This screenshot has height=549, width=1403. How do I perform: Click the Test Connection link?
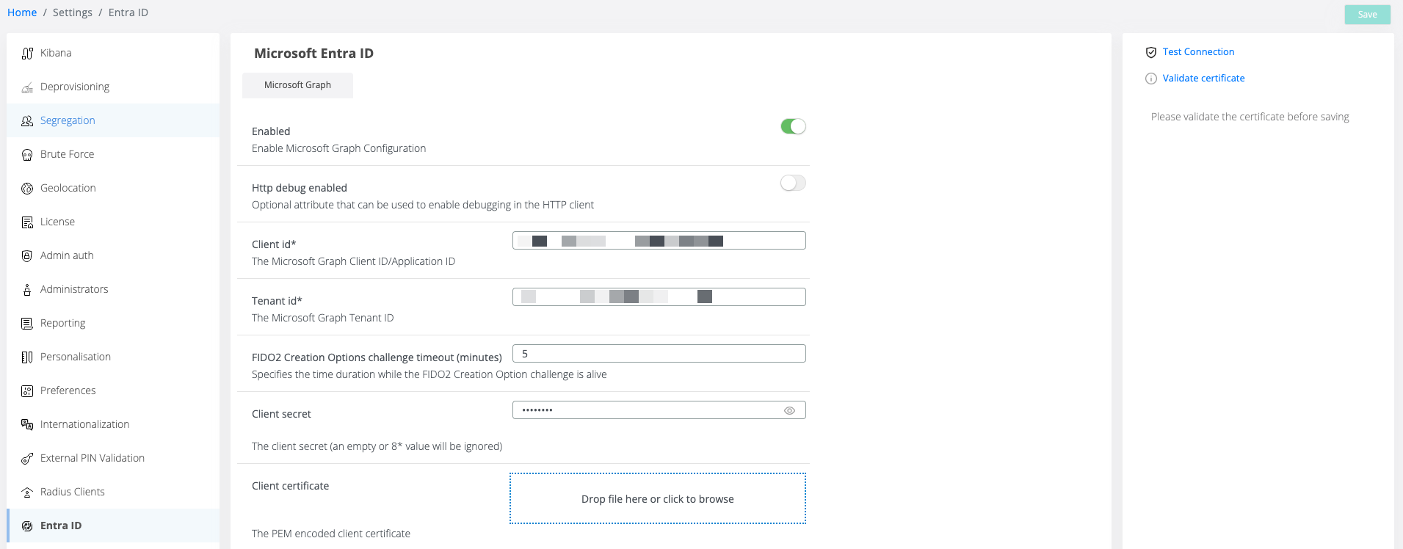coord(1198,52)
